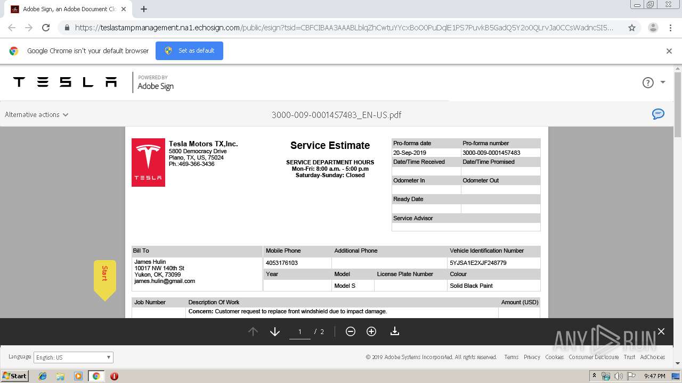Download the PDF document
682x383 pixels.
pyautogui.click(x=395, y=331)
